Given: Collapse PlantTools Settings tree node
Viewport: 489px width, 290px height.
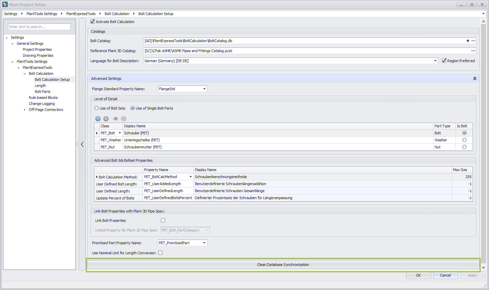Looking at the screenshot, I should pyautogui.click(x=12, y=62).
